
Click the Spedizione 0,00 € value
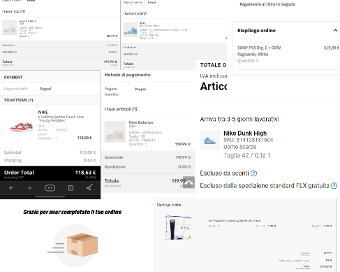(x=184, y=166)
